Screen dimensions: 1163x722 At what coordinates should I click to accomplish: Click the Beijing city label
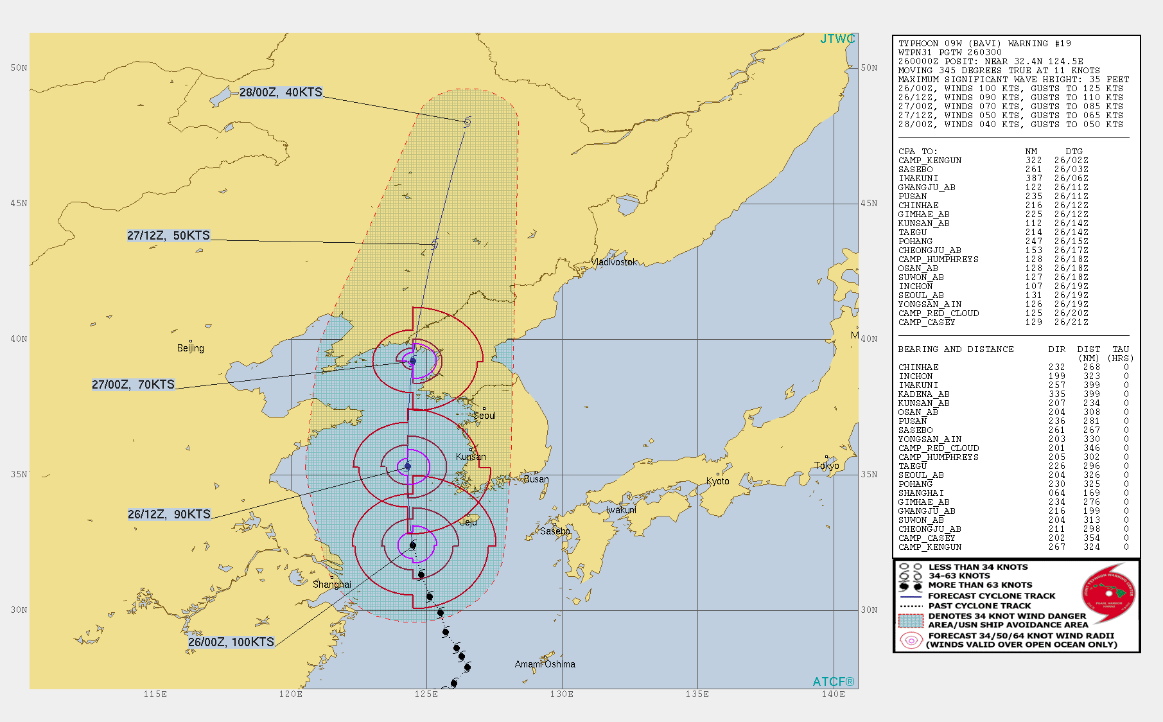tap(191, 348)
